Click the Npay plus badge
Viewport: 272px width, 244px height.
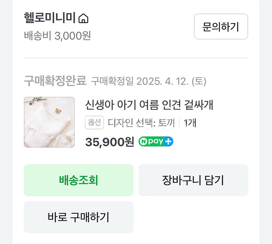point(156,142)
